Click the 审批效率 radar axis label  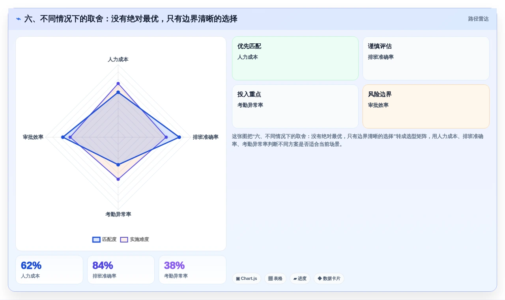click(33, 137)
